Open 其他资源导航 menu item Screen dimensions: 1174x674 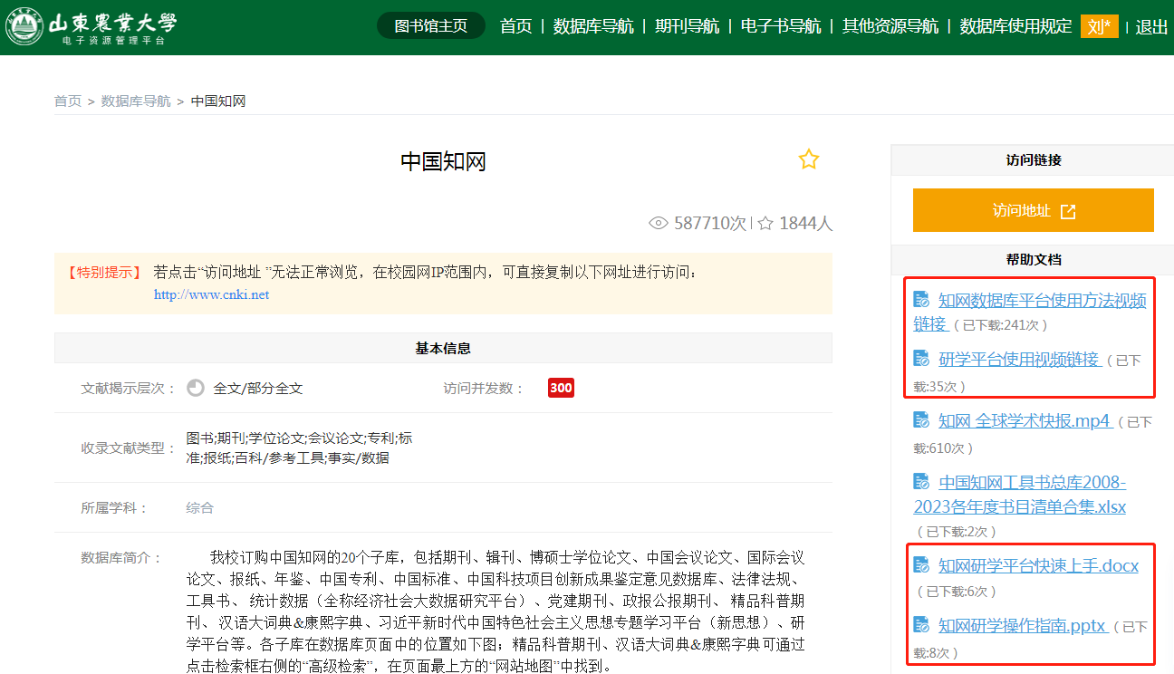tap(890, 26)
